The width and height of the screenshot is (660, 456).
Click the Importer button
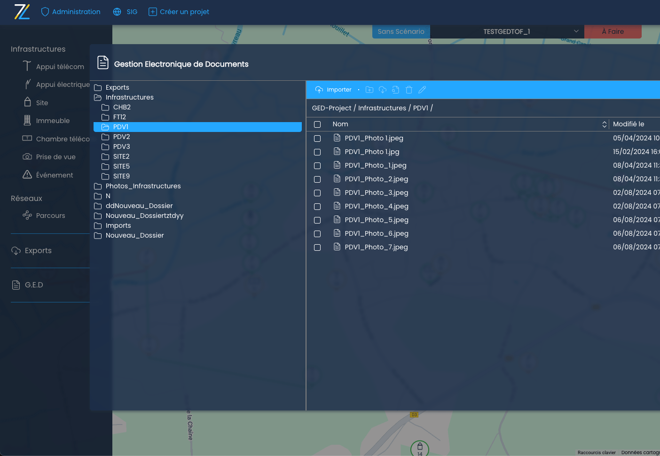tap(333, 90)
